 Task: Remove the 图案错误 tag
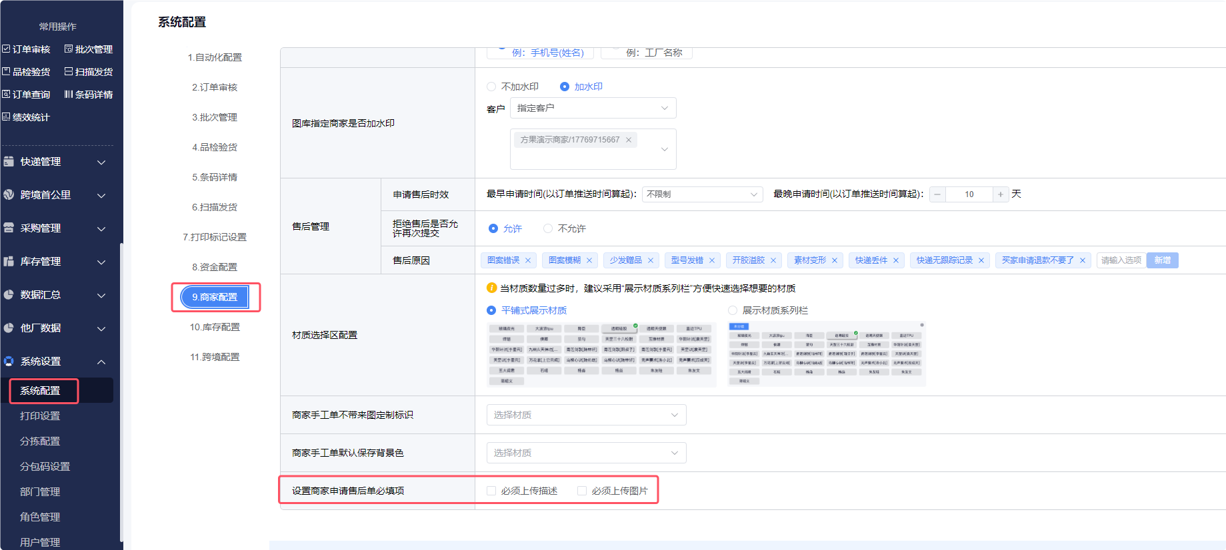(528, 260)
